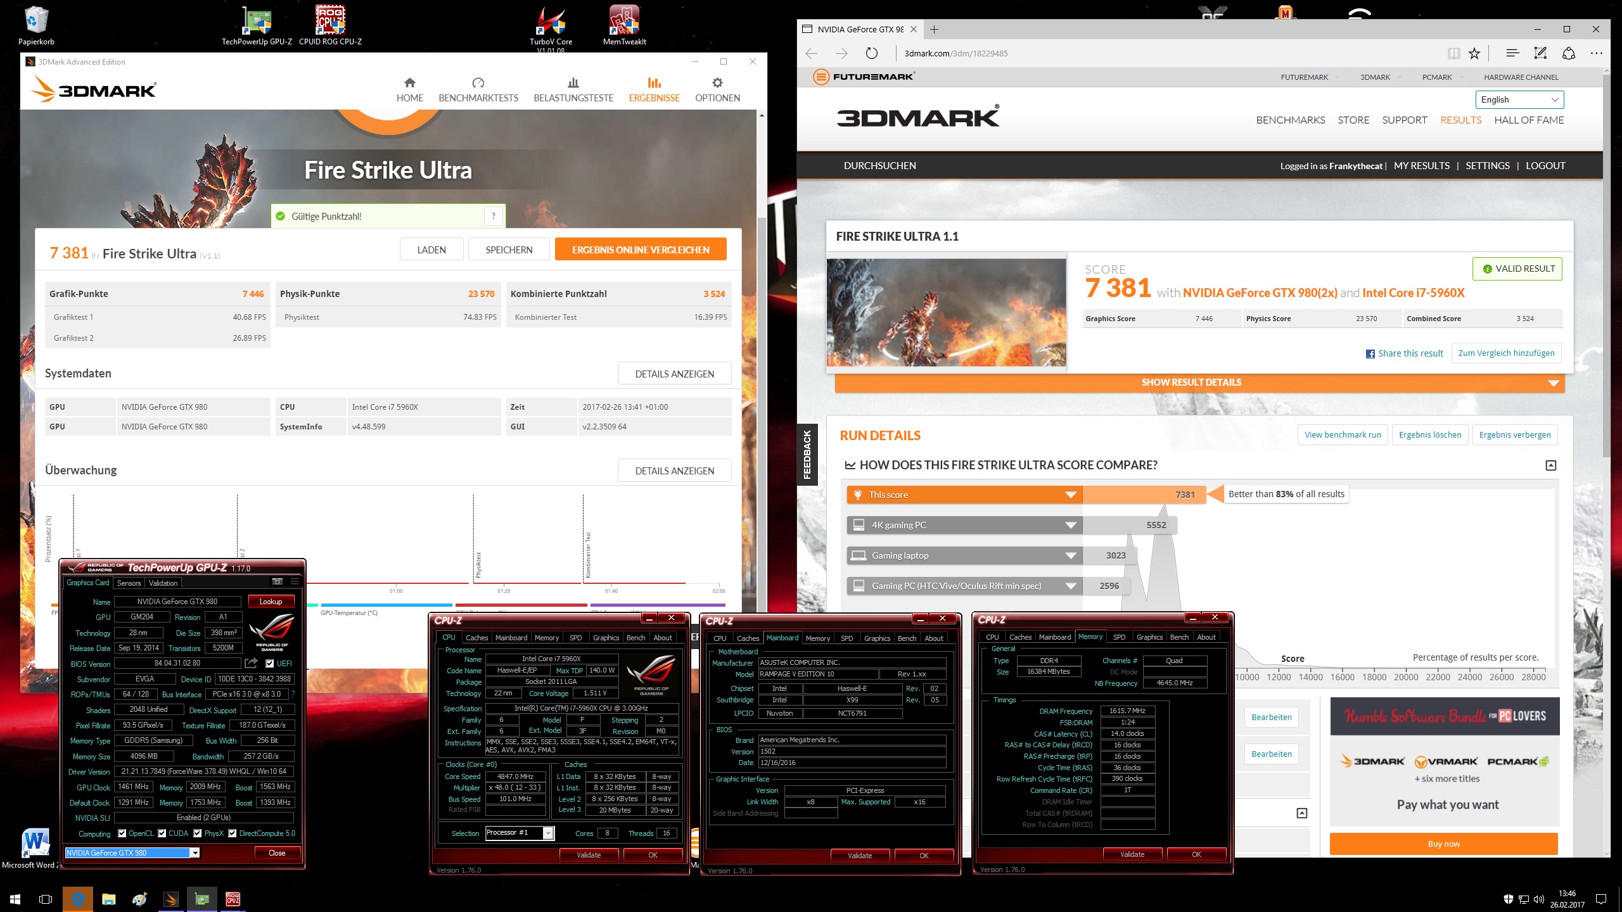
Task: Click the question mark beside Gültige Punktzahl
Action: click(x=494, y=216)
